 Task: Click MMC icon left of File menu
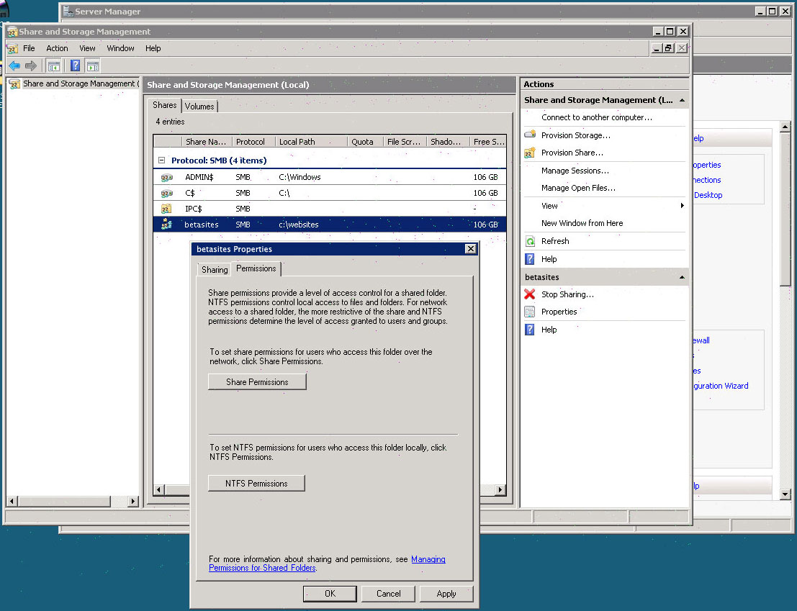coord(12,48)
